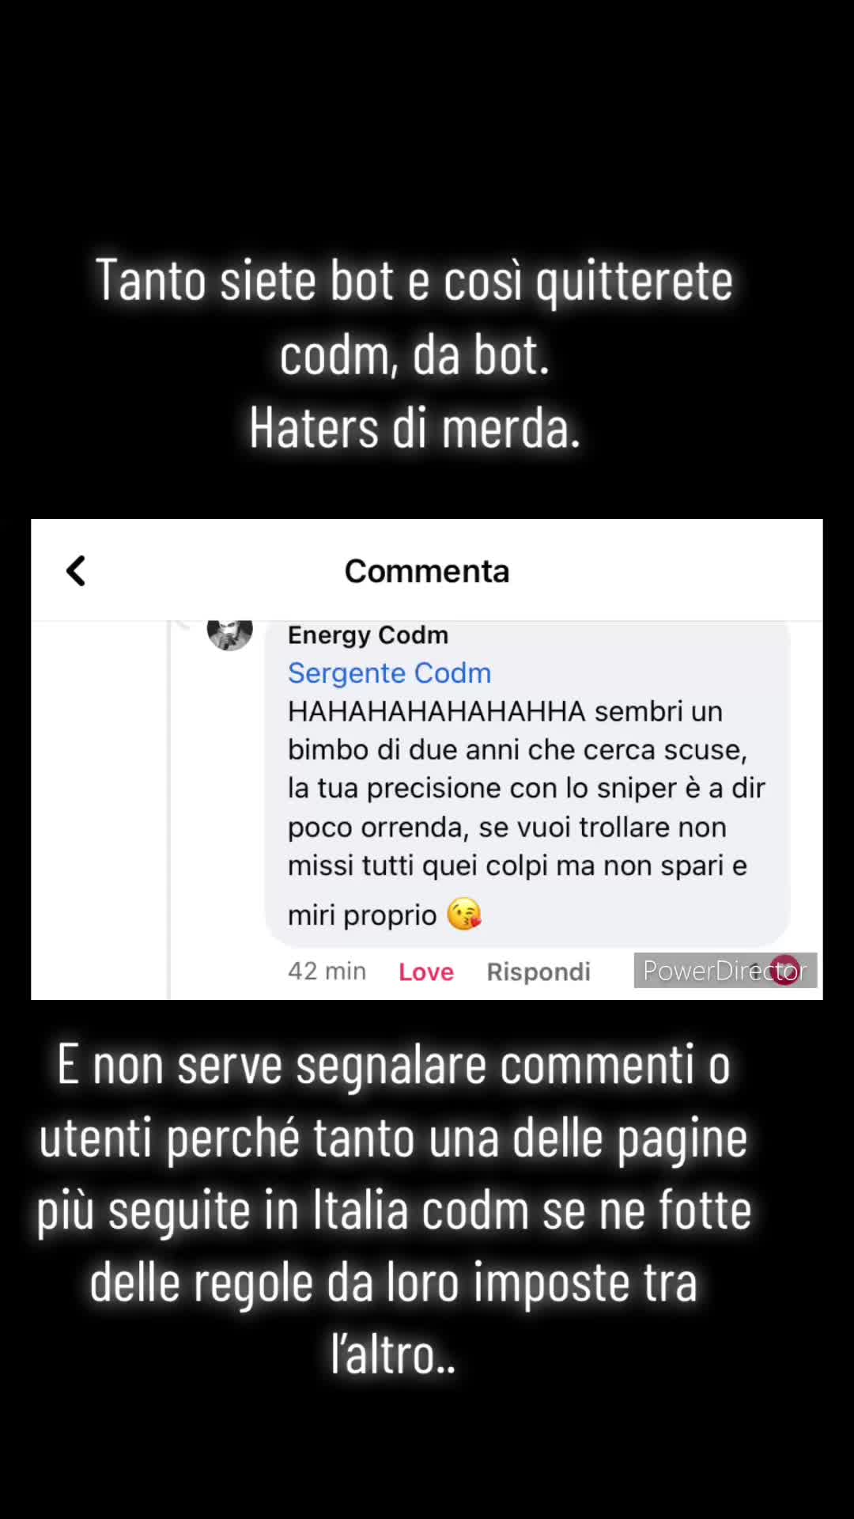Tap Rispondi to reply
Viewport: 854px width, 1519px height.
coord(538,972)
